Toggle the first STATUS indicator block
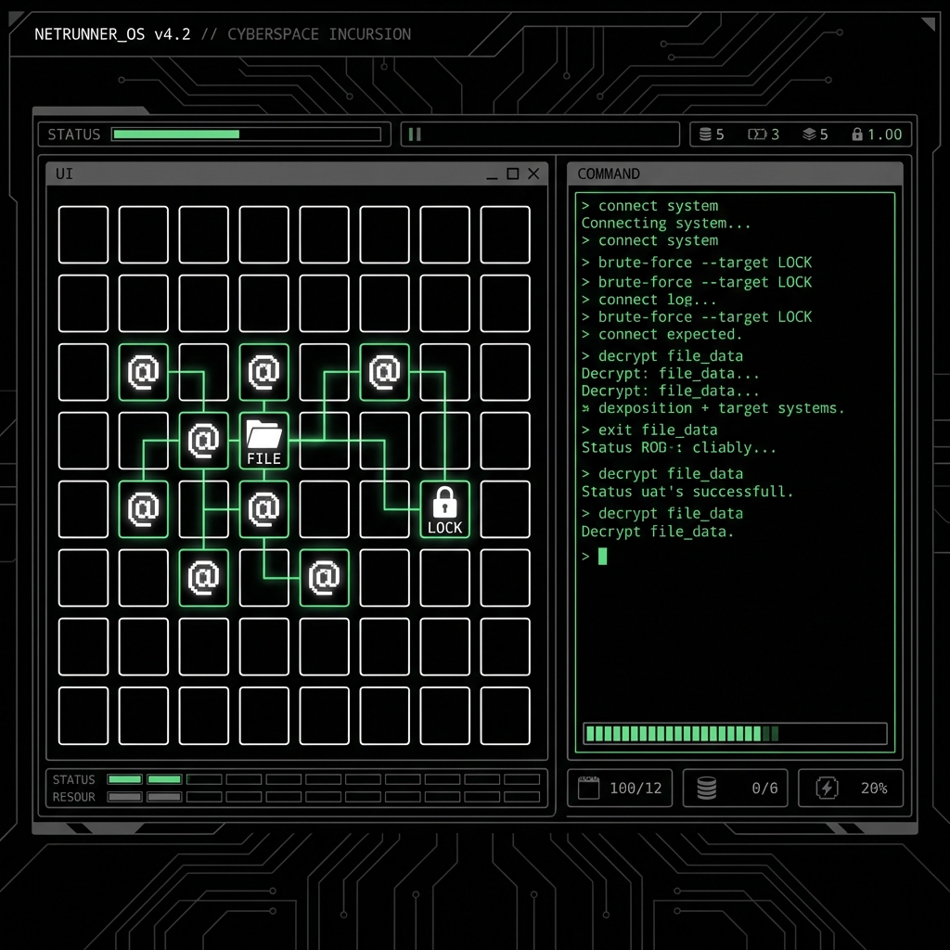This screenshot has width=950, height=950. pyautogui.click(x=124, y=779)
